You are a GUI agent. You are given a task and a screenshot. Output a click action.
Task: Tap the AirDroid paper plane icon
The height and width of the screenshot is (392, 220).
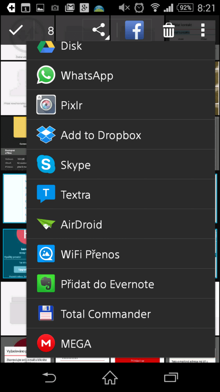coord(46,224)
